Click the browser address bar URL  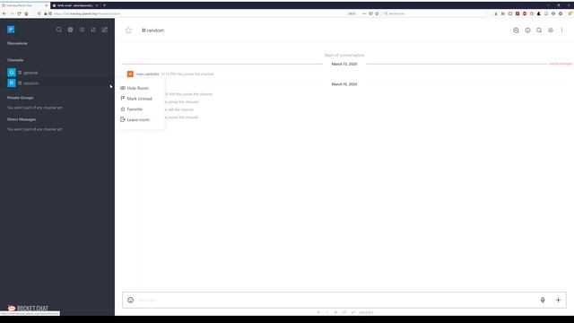pyautogui.click(x=87, y=13)
